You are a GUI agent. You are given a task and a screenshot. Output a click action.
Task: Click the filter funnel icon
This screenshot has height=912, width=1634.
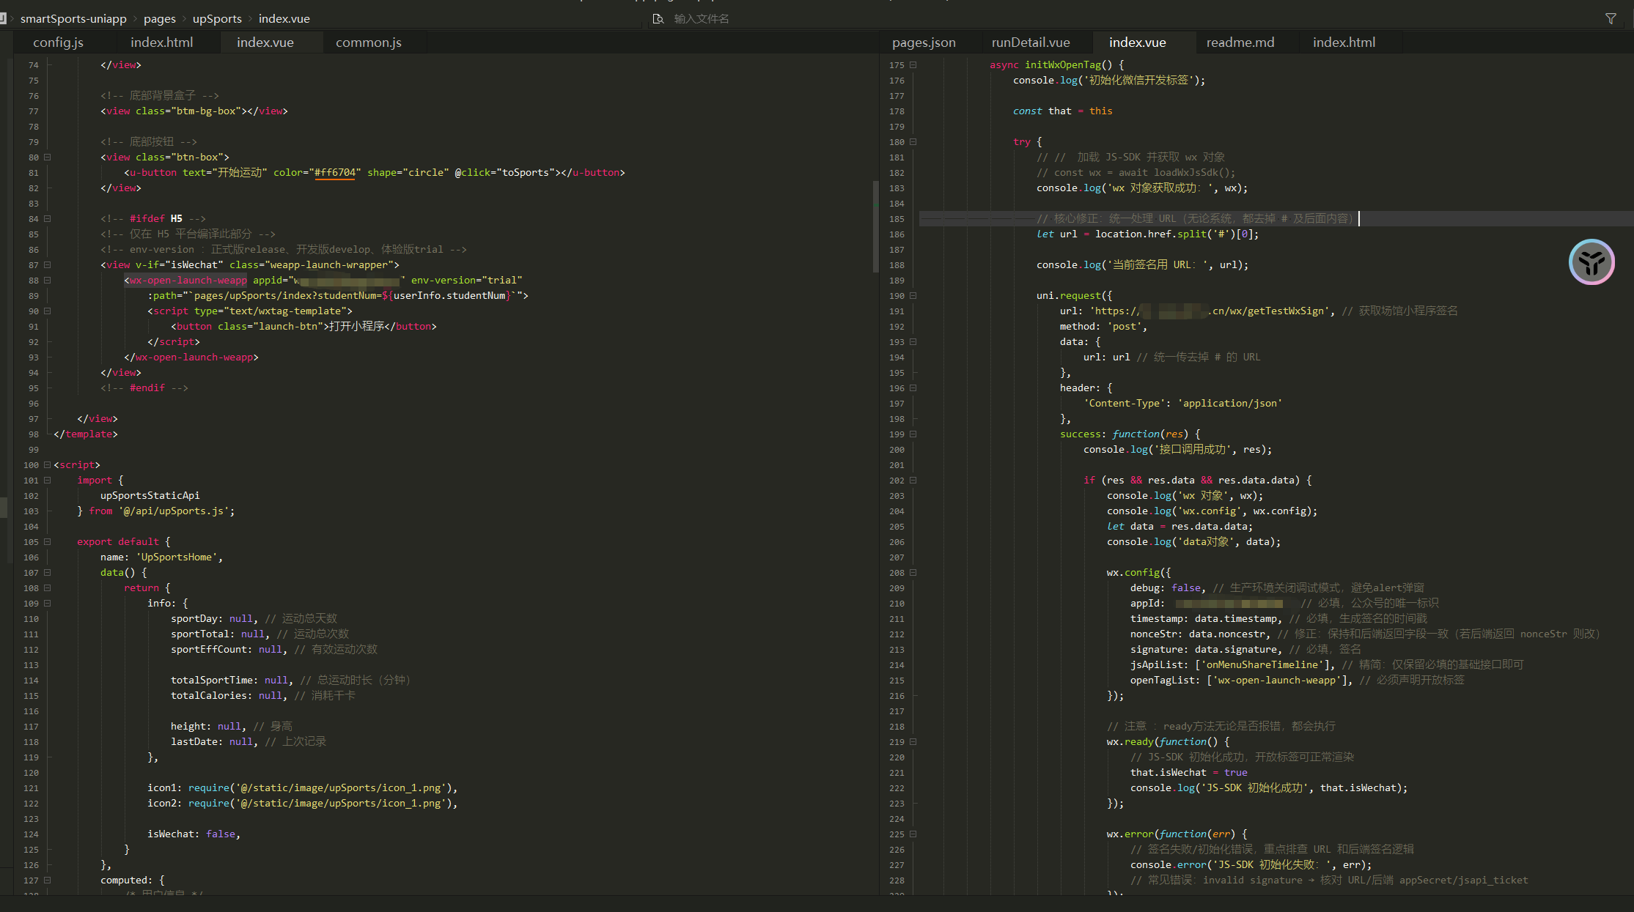pos(1611,18)
